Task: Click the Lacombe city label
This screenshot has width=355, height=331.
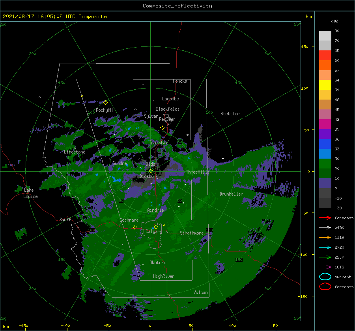Action: point(170,99)
